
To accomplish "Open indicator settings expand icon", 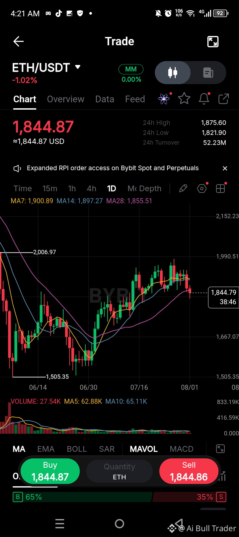I will pos(220,449).
